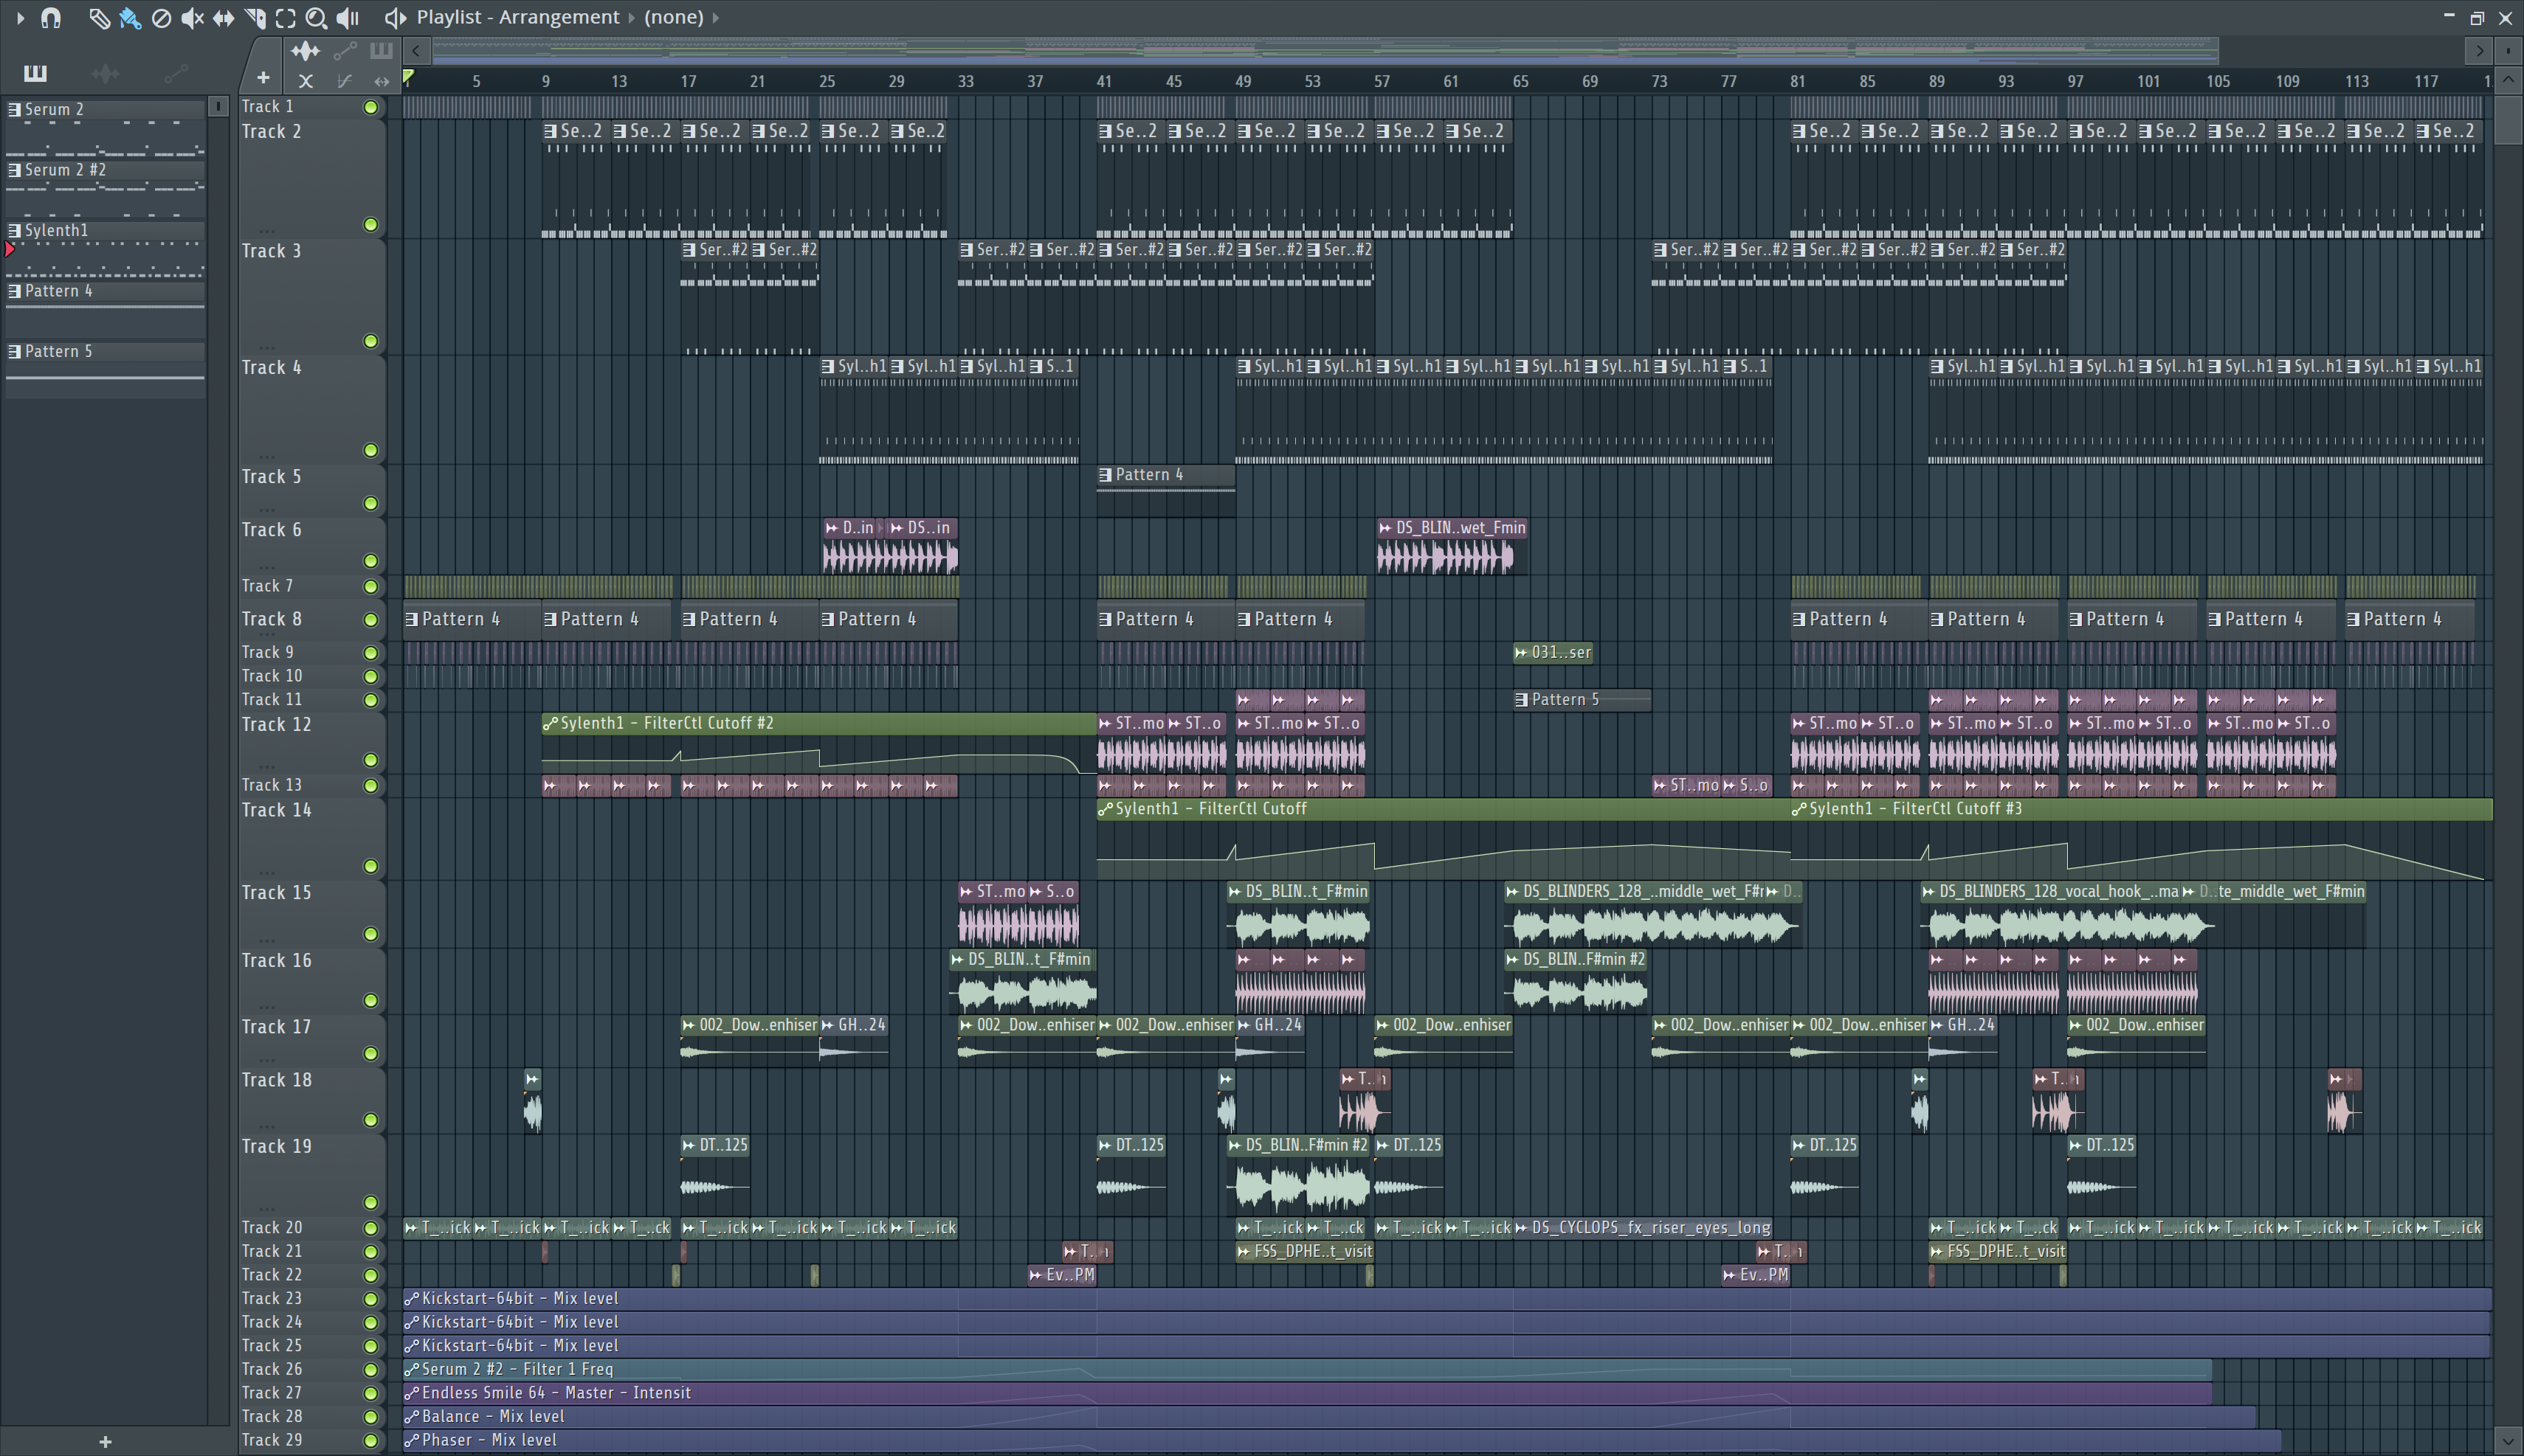This screenshot has height=1456, width=2524.
Task: Click the small button right of Serum 2 in the picker
Action: tap(218, 105)
